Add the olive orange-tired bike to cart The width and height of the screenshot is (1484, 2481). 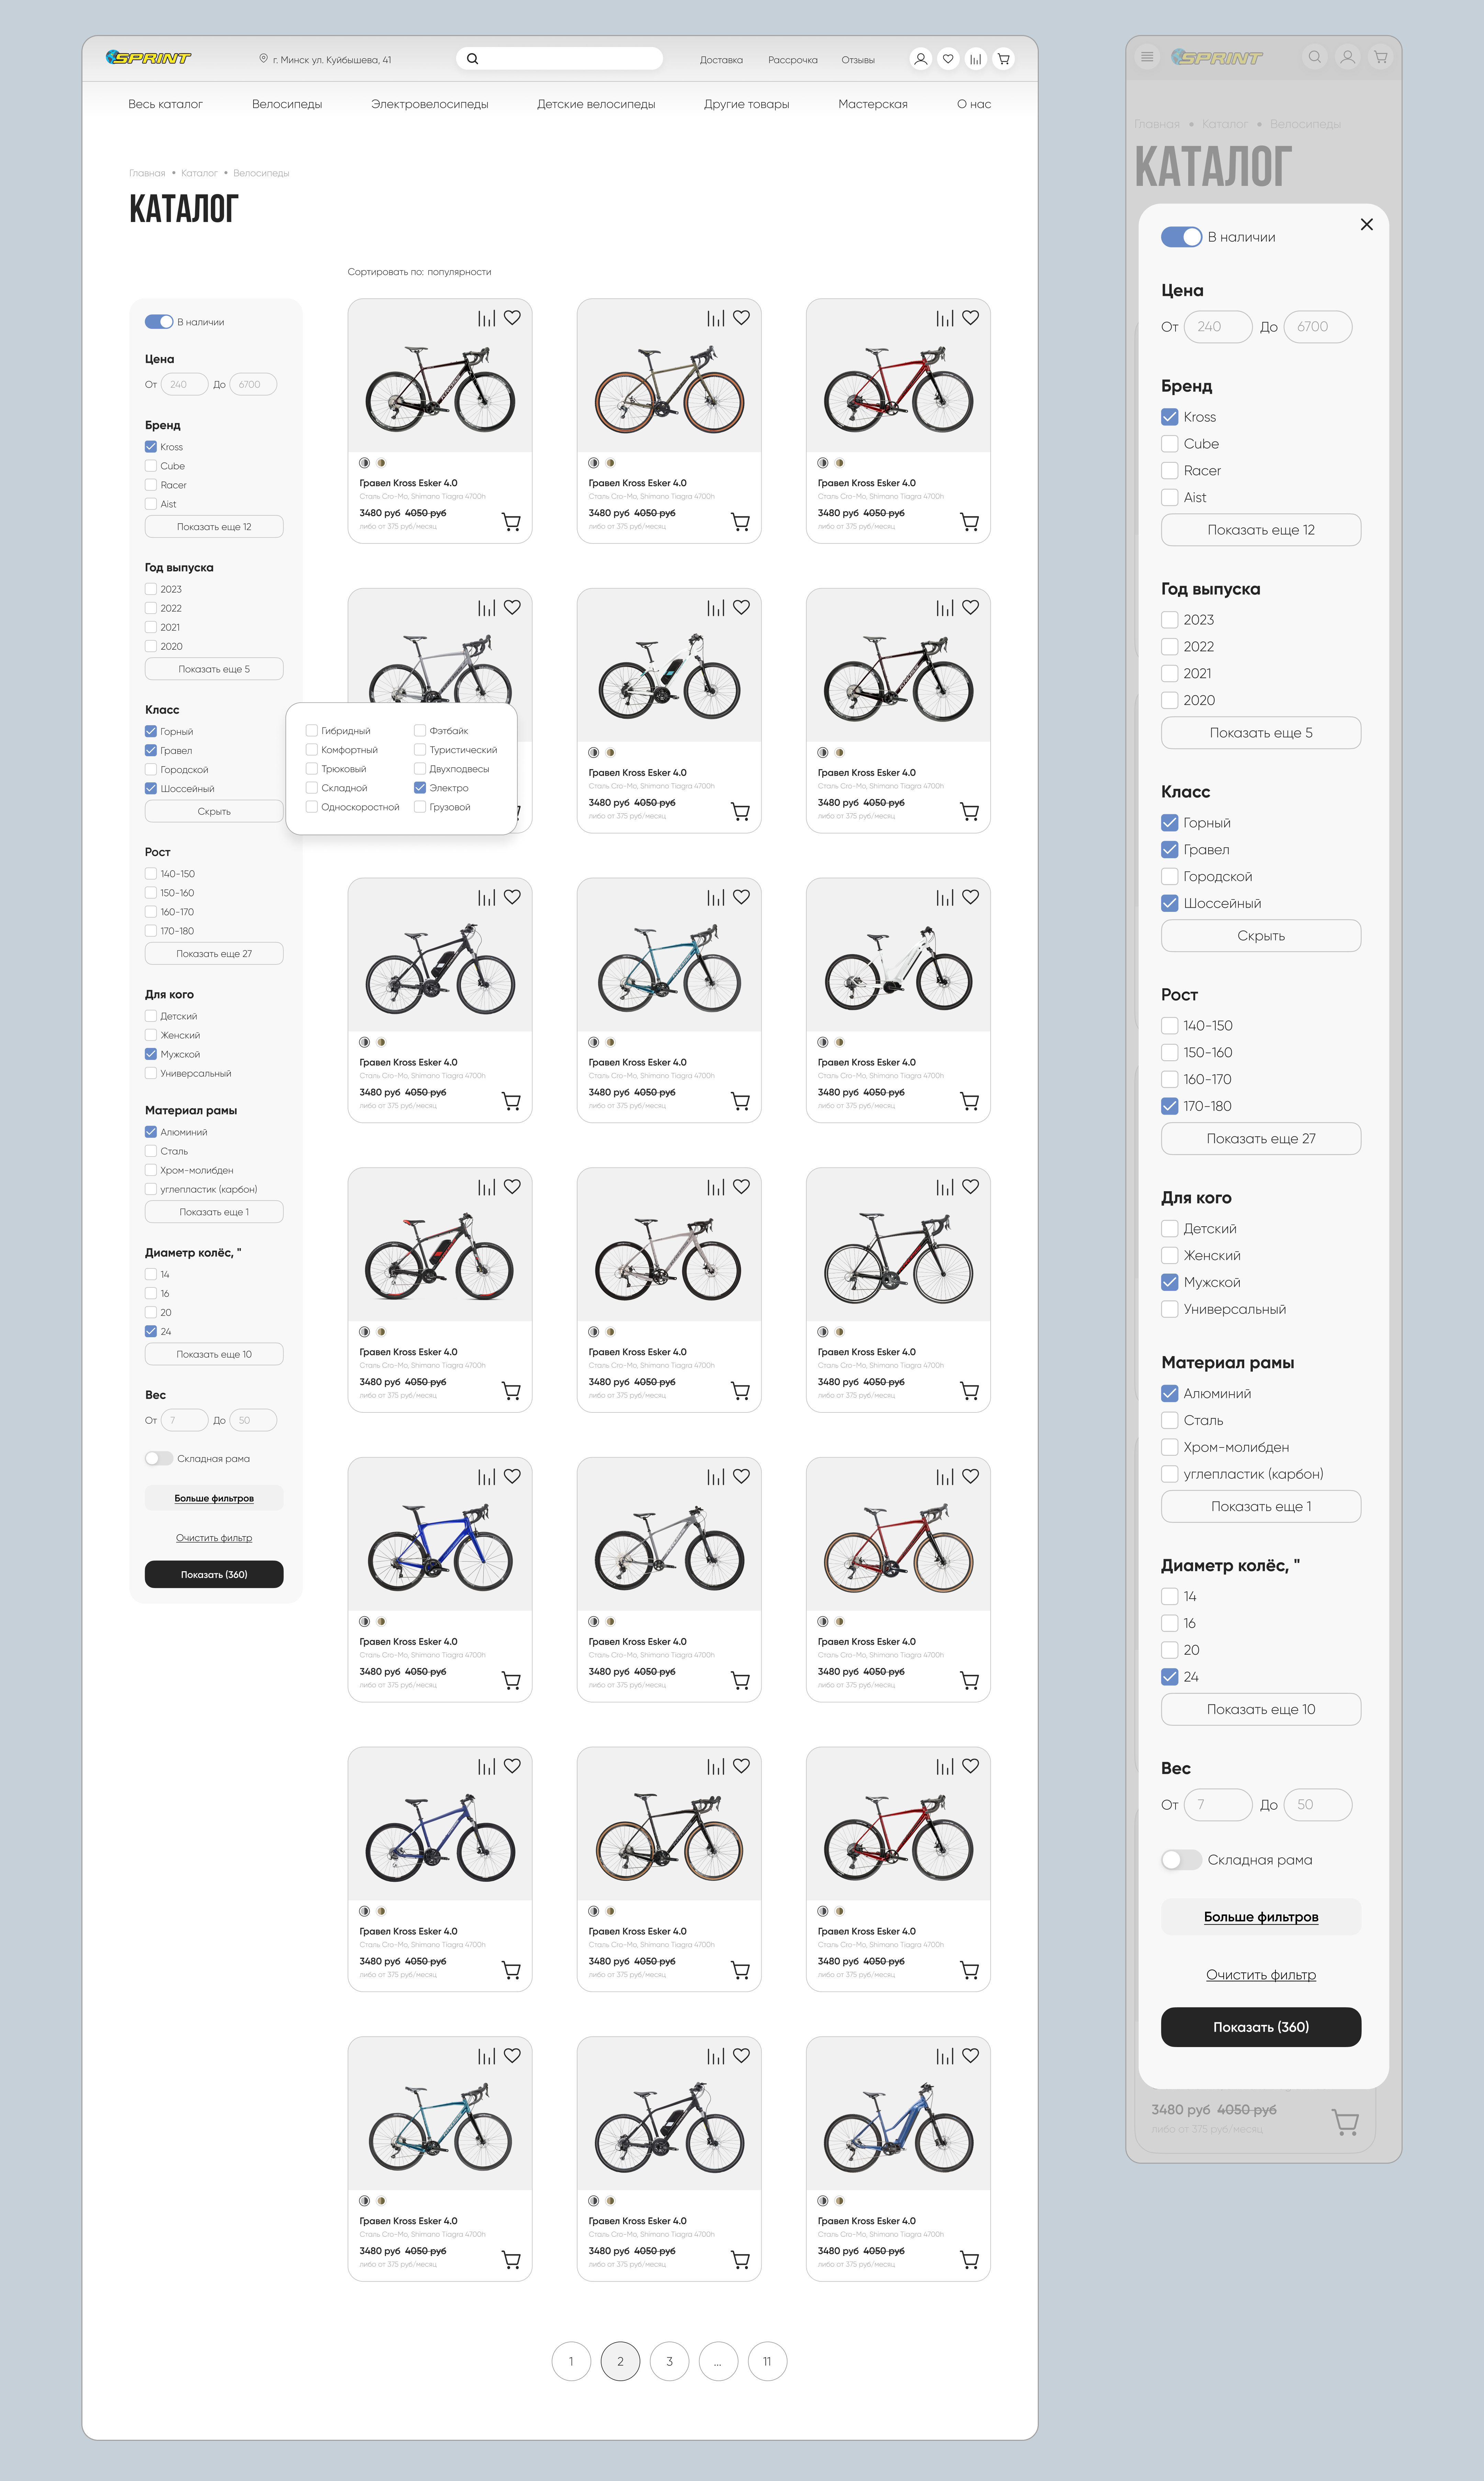click(740, 522)
